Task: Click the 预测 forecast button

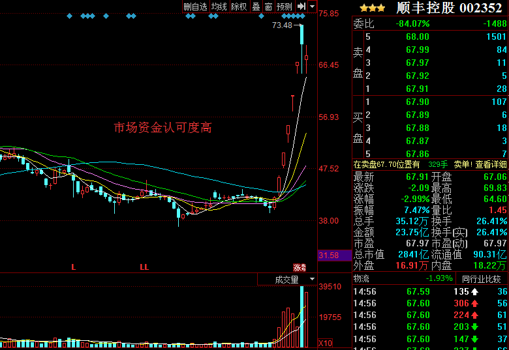Action: [285, 7]
